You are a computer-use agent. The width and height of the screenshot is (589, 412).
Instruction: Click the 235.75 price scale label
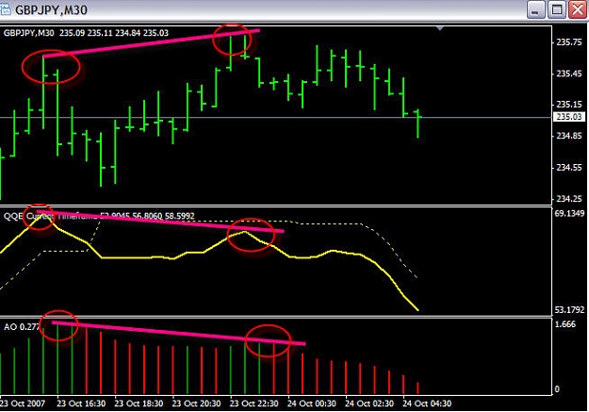[568, 42]
